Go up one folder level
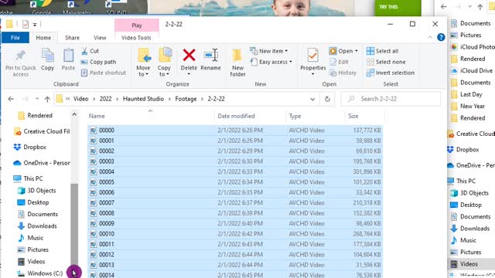This screenshot has width=495, height=278. [47, 99]
